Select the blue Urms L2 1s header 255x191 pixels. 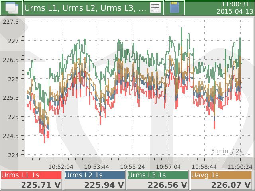[x=94, y=175]
